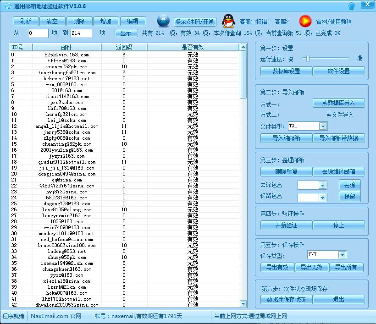
Task: Open 客服1 (报错) link
Action: click(x=254, y=22)
